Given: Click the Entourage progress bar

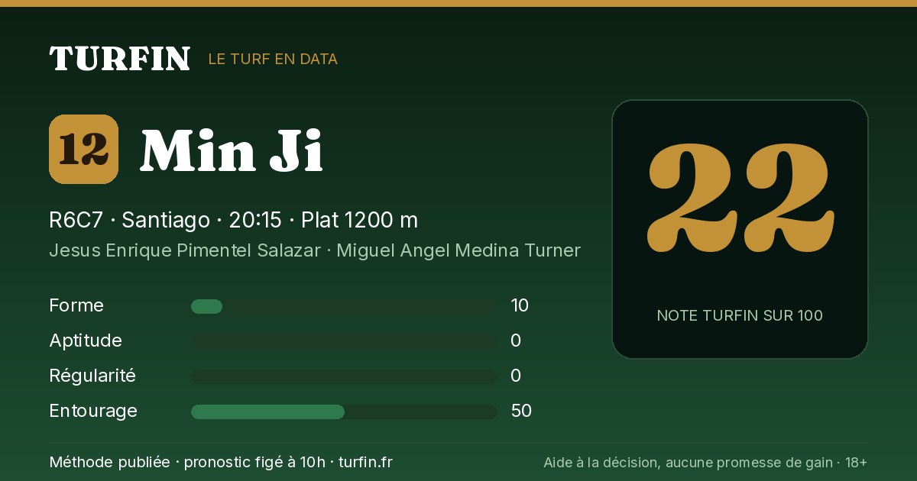Looking at the screenshot, I should (344, 412).
